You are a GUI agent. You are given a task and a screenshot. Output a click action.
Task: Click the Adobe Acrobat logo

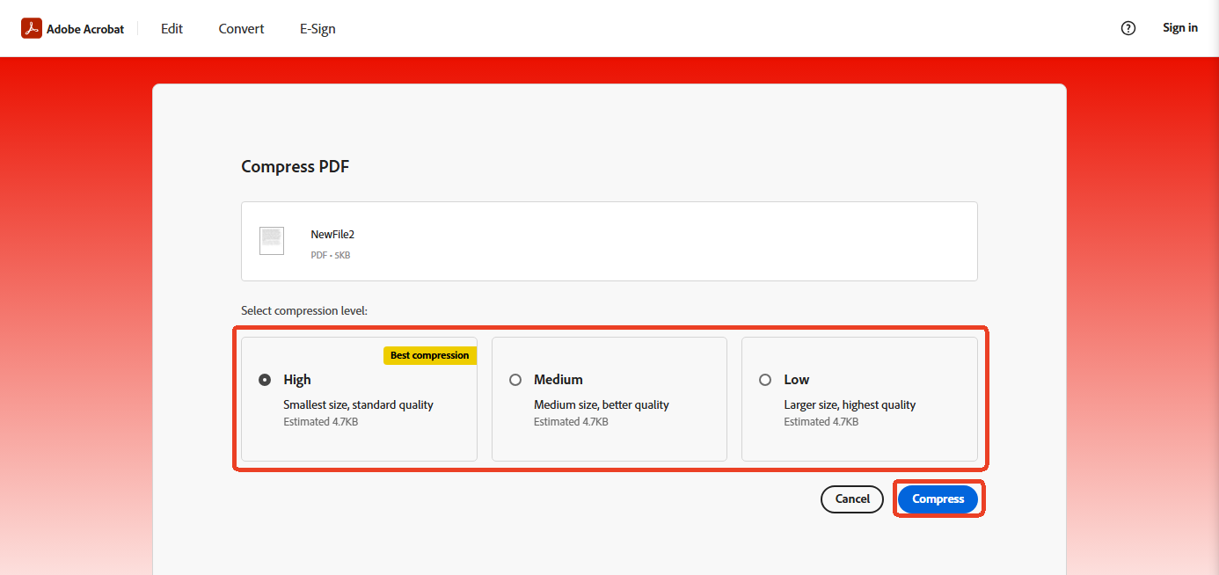(x=32, y=28)
